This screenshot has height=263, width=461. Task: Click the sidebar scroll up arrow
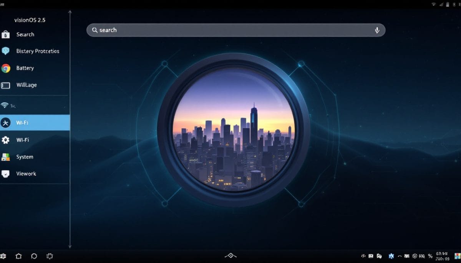(70, 12)
